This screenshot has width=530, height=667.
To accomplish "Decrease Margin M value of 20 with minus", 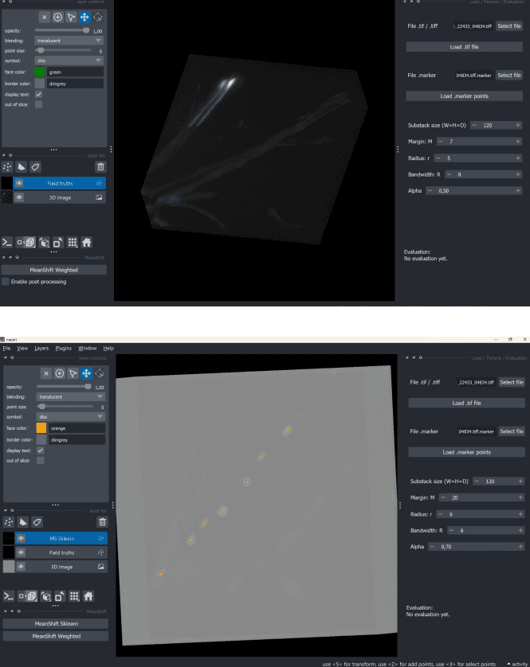I will [443, 497].
